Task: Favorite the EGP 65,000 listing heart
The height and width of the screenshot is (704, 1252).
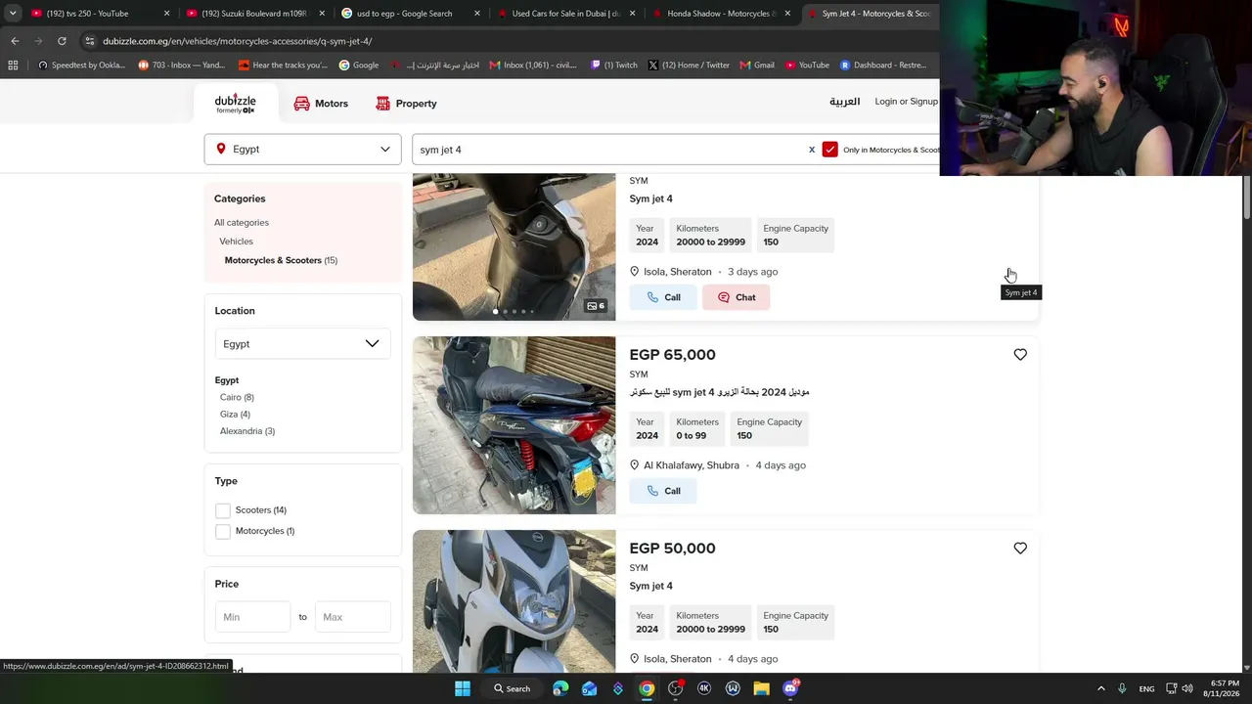Action: pyautogui.click(x=1020, y=355)
